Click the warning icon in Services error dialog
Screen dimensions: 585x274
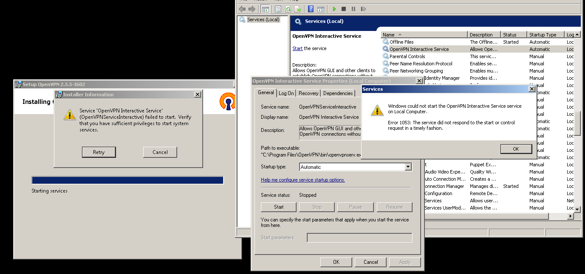point(377,110)
